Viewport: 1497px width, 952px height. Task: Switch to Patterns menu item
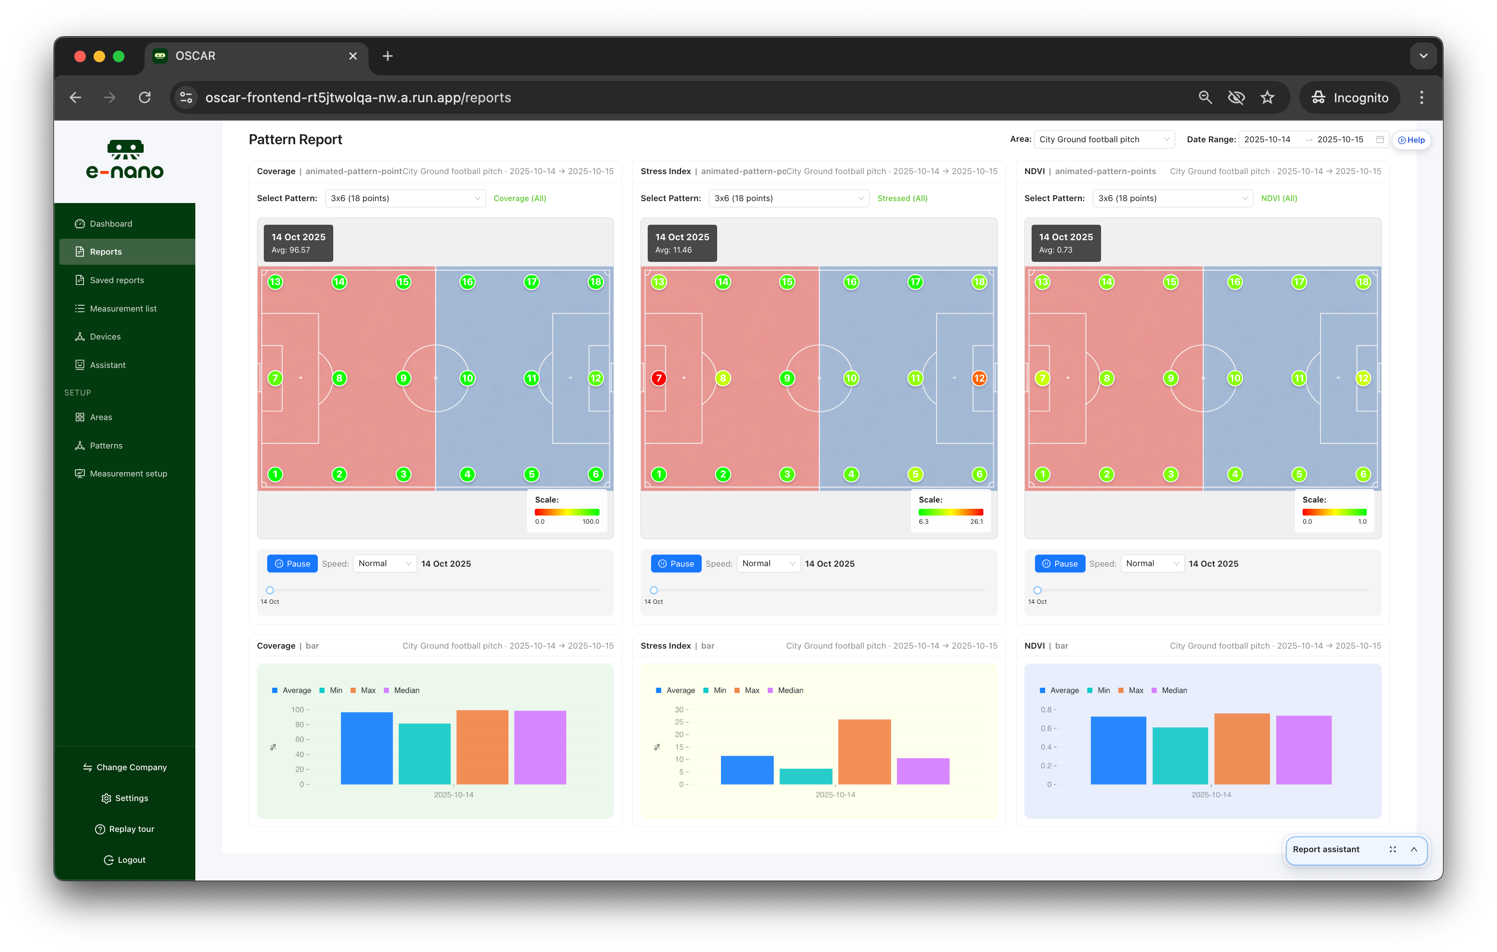click(106, 446)
